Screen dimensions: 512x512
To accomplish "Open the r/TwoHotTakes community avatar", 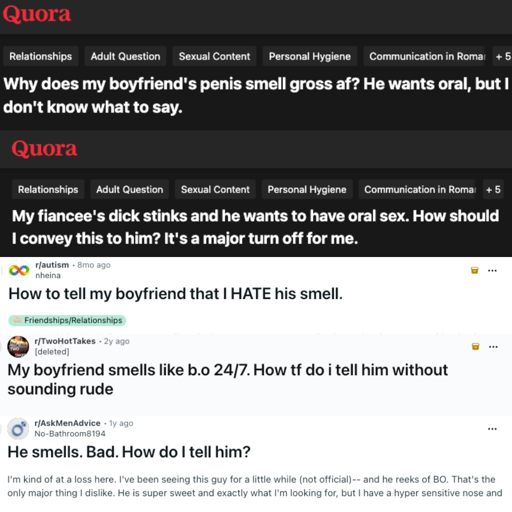I will pos(18,347).
